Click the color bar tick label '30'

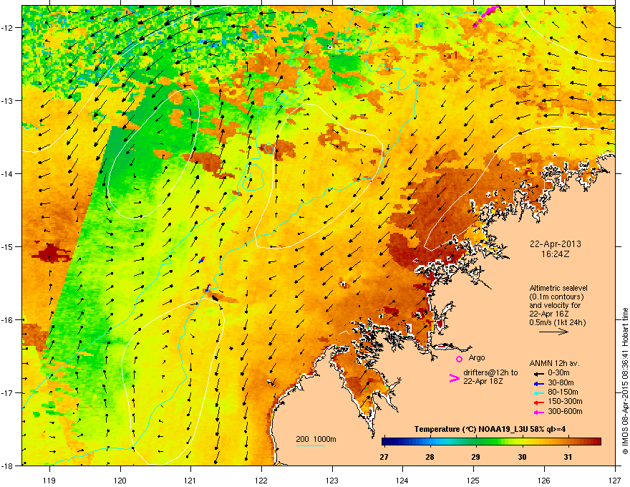(522, 457)
